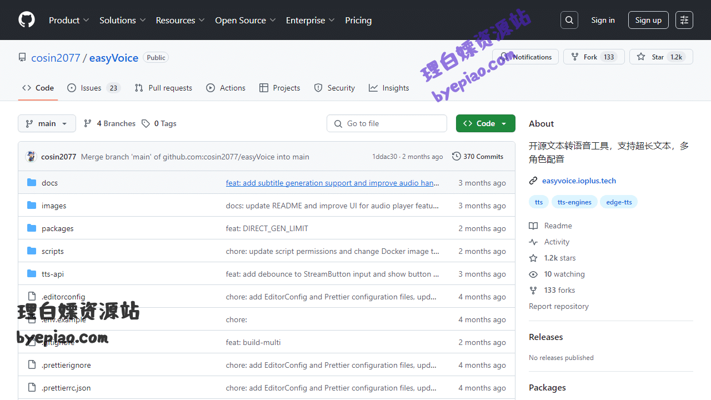Click the tts-engines topic tag
Image resolution: width=711 pixels, height=400 pixels.
pos(574,202)
